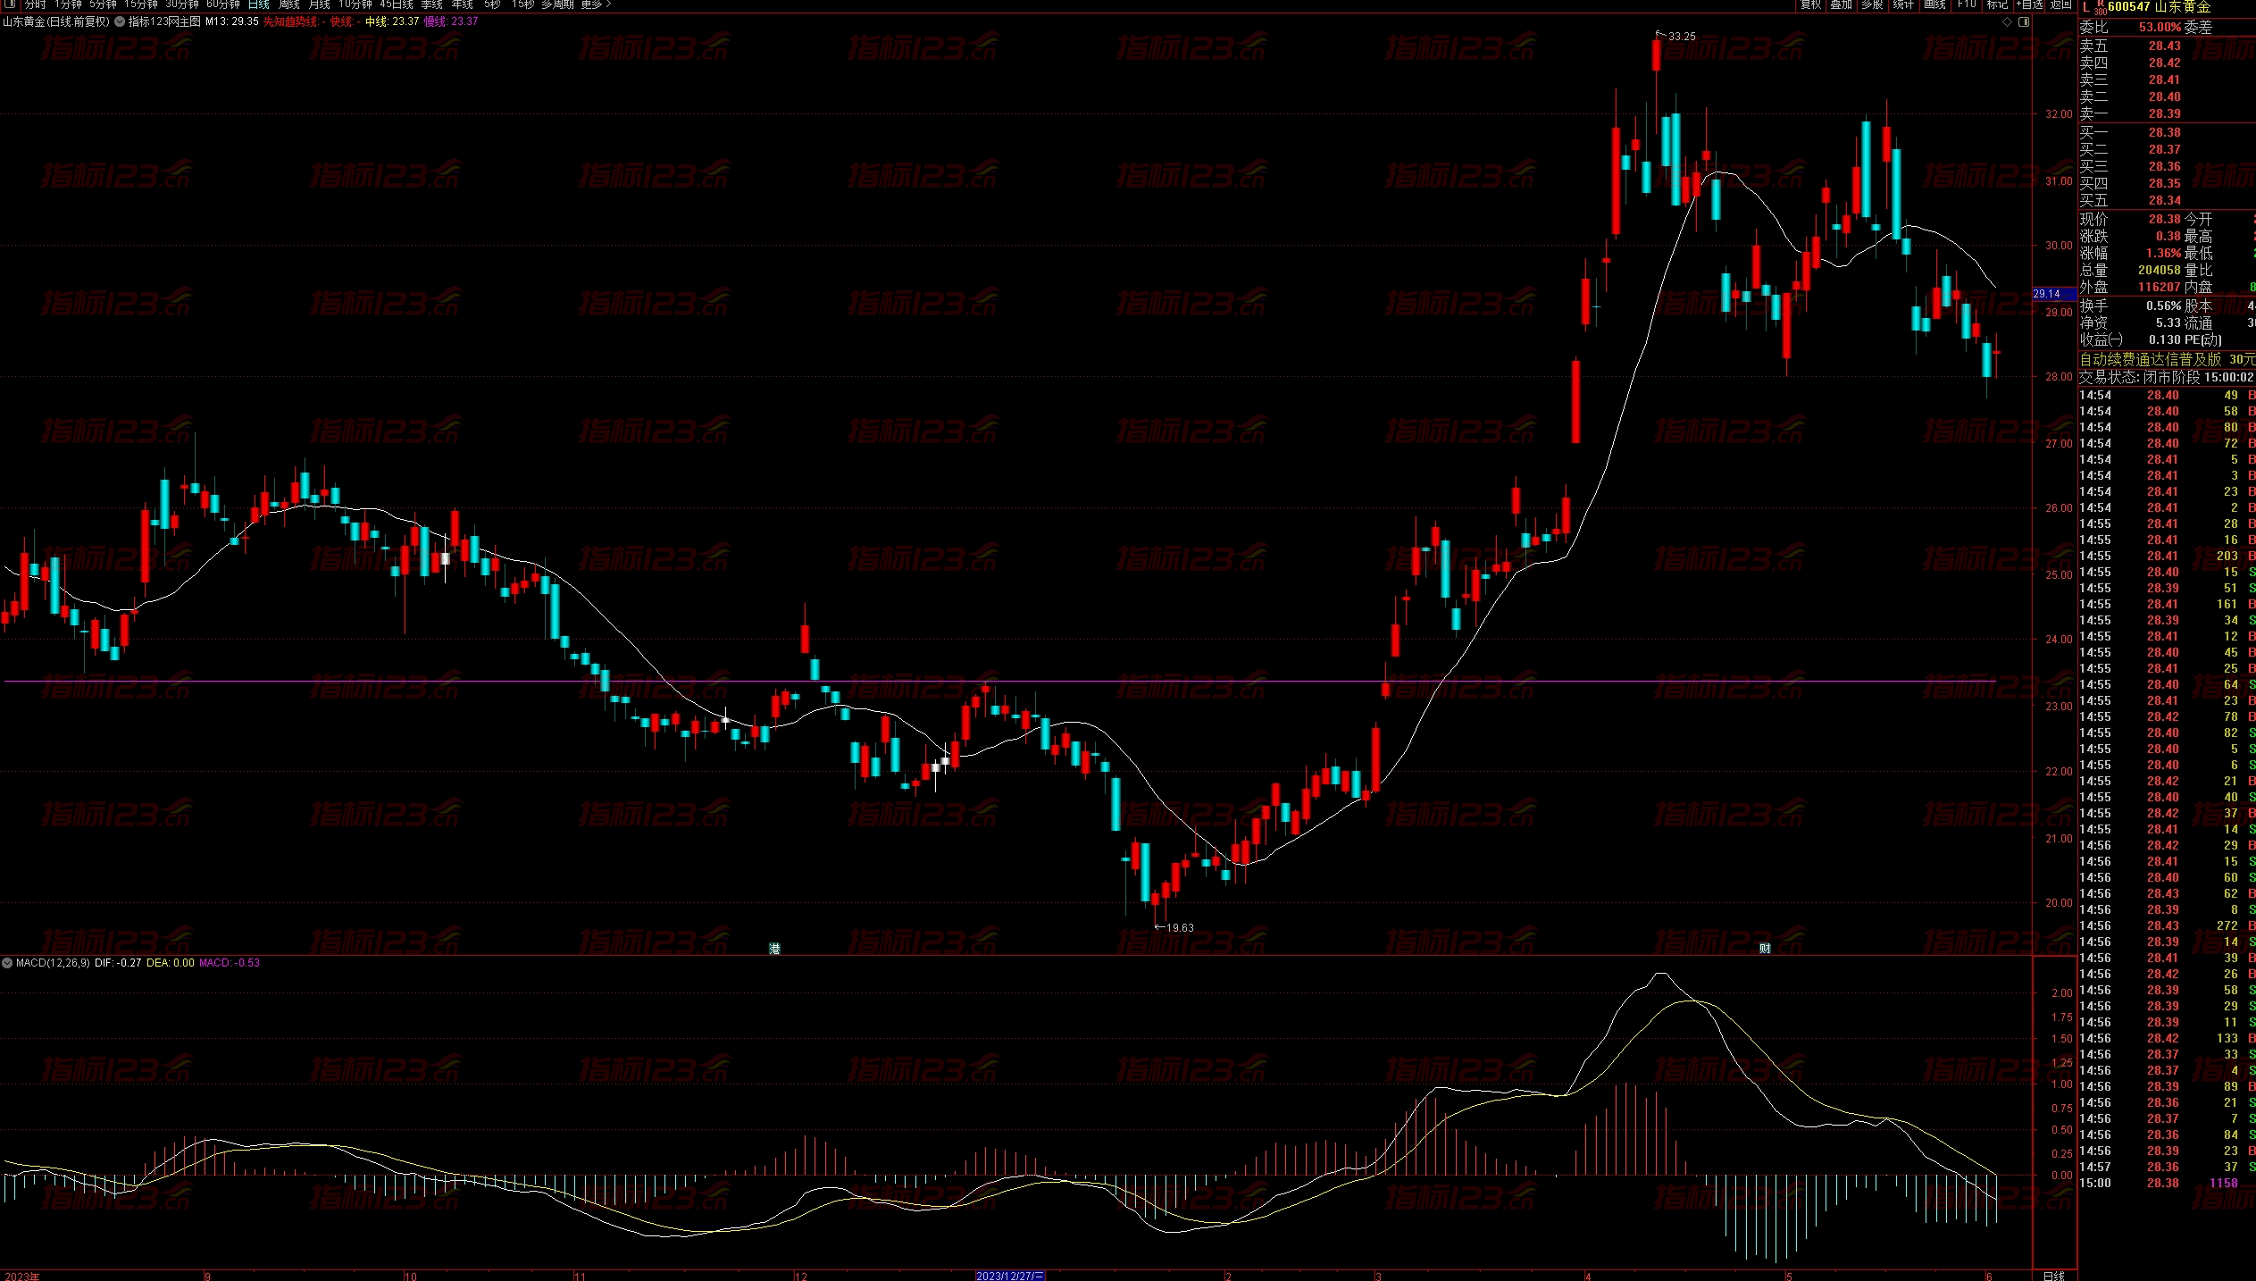Click the diamond icon at chart top-right
This screenshot has width=2256, height=1281.
2009,21
